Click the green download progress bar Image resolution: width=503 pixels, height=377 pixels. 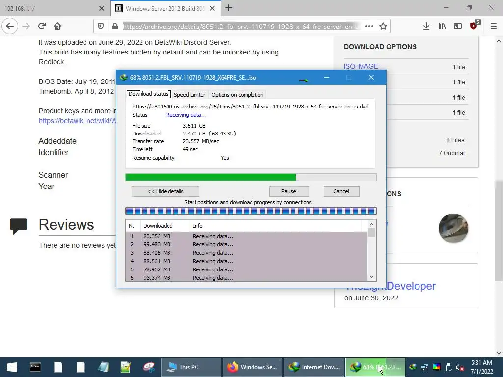(x=251, y=177)
